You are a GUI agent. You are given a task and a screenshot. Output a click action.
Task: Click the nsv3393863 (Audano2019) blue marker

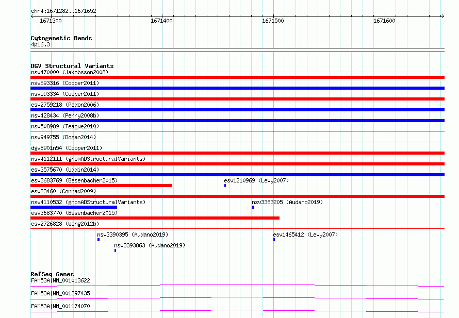point(116,250)
